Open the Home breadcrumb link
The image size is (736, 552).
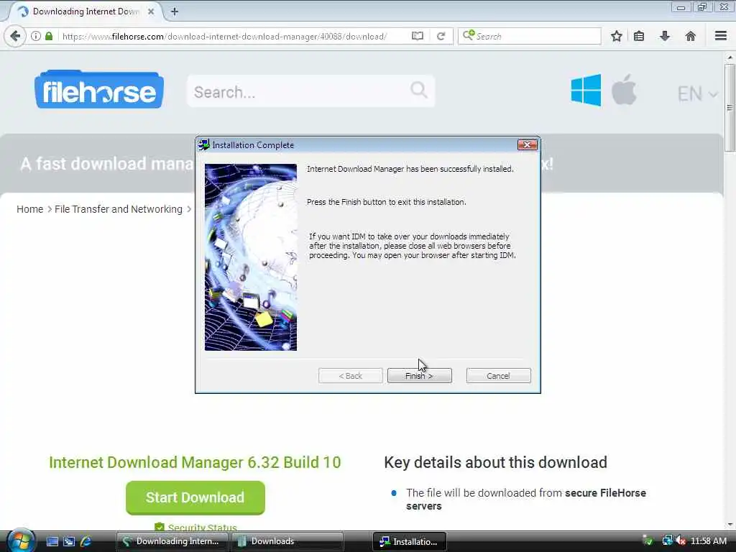29,209
